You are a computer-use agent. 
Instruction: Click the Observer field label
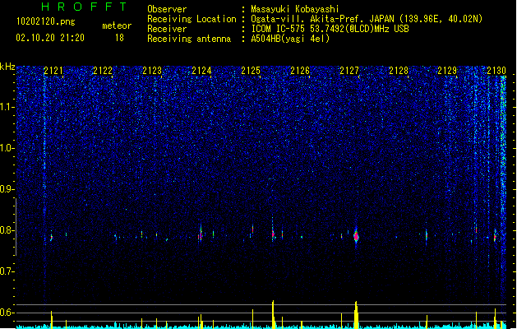click(x=167, y=9)
